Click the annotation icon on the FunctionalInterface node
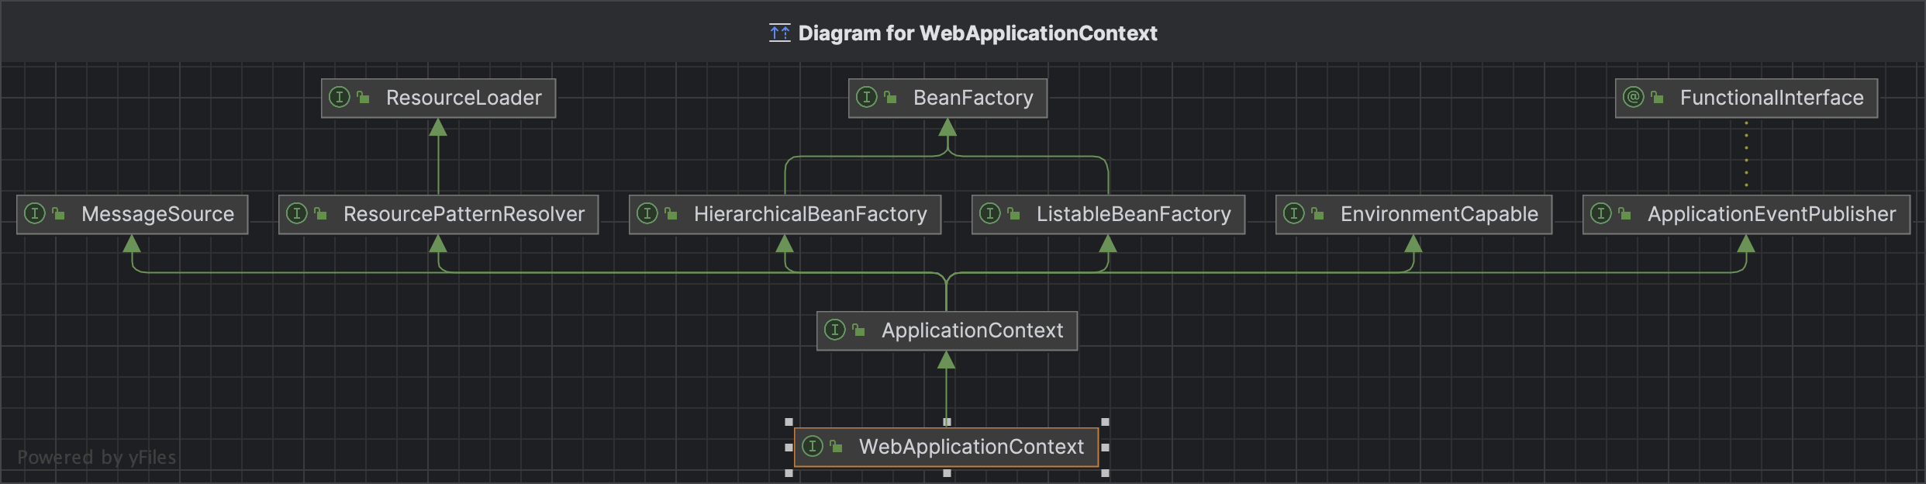Image resolution: width=1926 pixels, height=484 pixels. tap(1633, 98)
